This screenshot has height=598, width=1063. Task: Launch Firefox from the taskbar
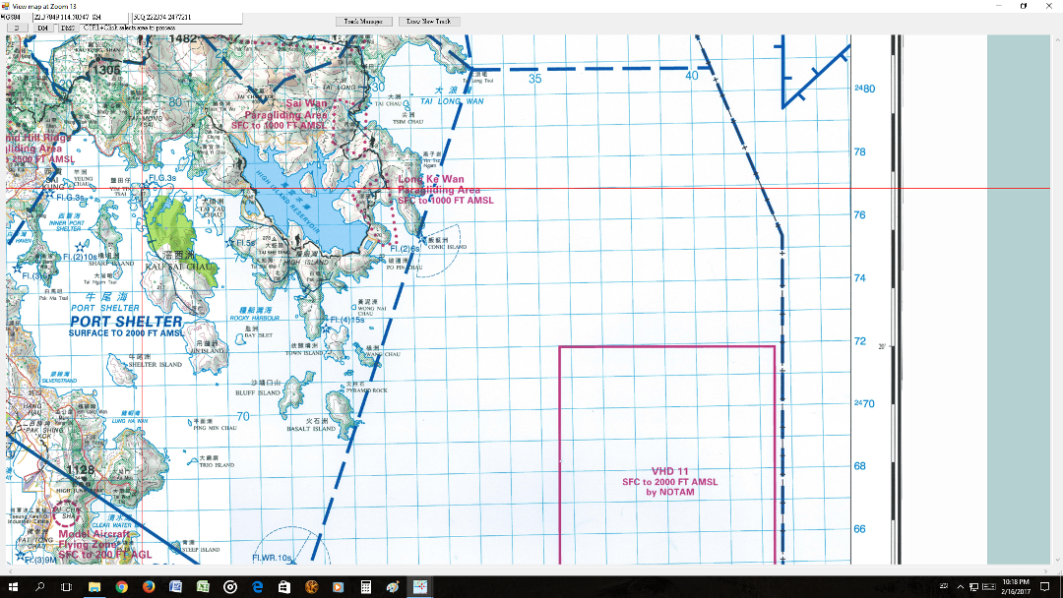point(149,586)
